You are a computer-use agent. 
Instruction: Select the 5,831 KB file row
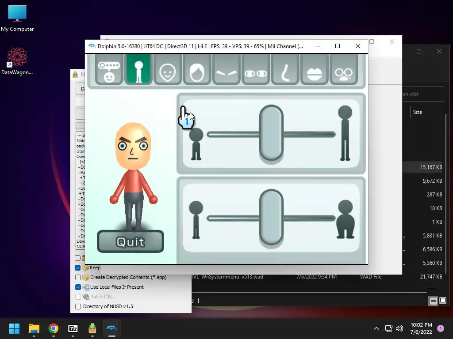tap(422, 236)
